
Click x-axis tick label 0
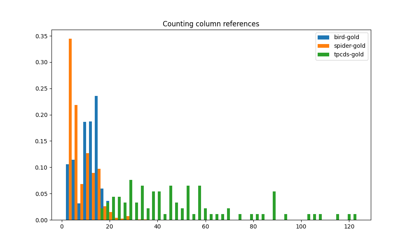click(x=62, y=226)
